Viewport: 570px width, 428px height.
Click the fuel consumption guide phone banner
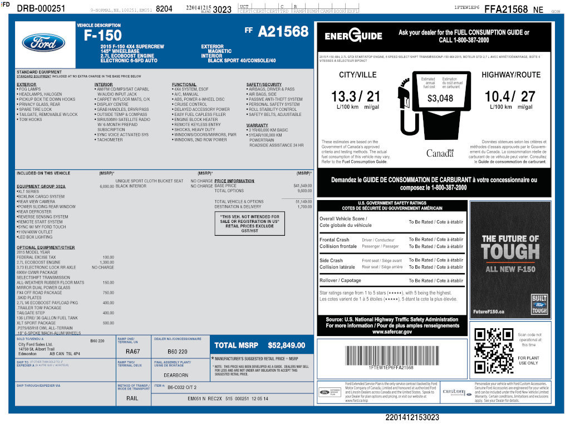464,36
